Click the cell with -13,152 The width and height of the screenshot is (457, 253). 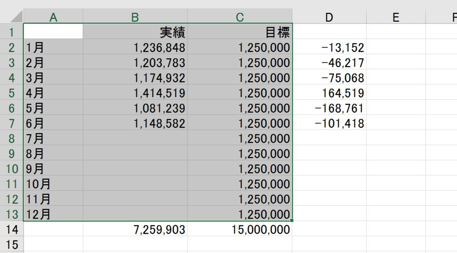[x=329, y=47]
